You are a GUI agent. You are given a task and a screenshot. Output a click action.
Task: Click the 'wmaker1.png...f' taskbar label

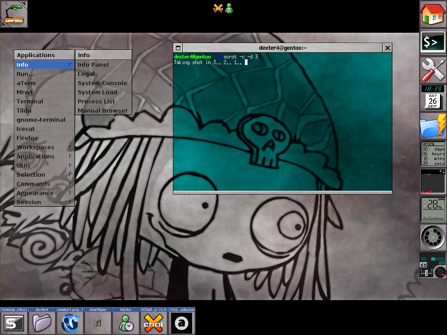coord(70,309)
